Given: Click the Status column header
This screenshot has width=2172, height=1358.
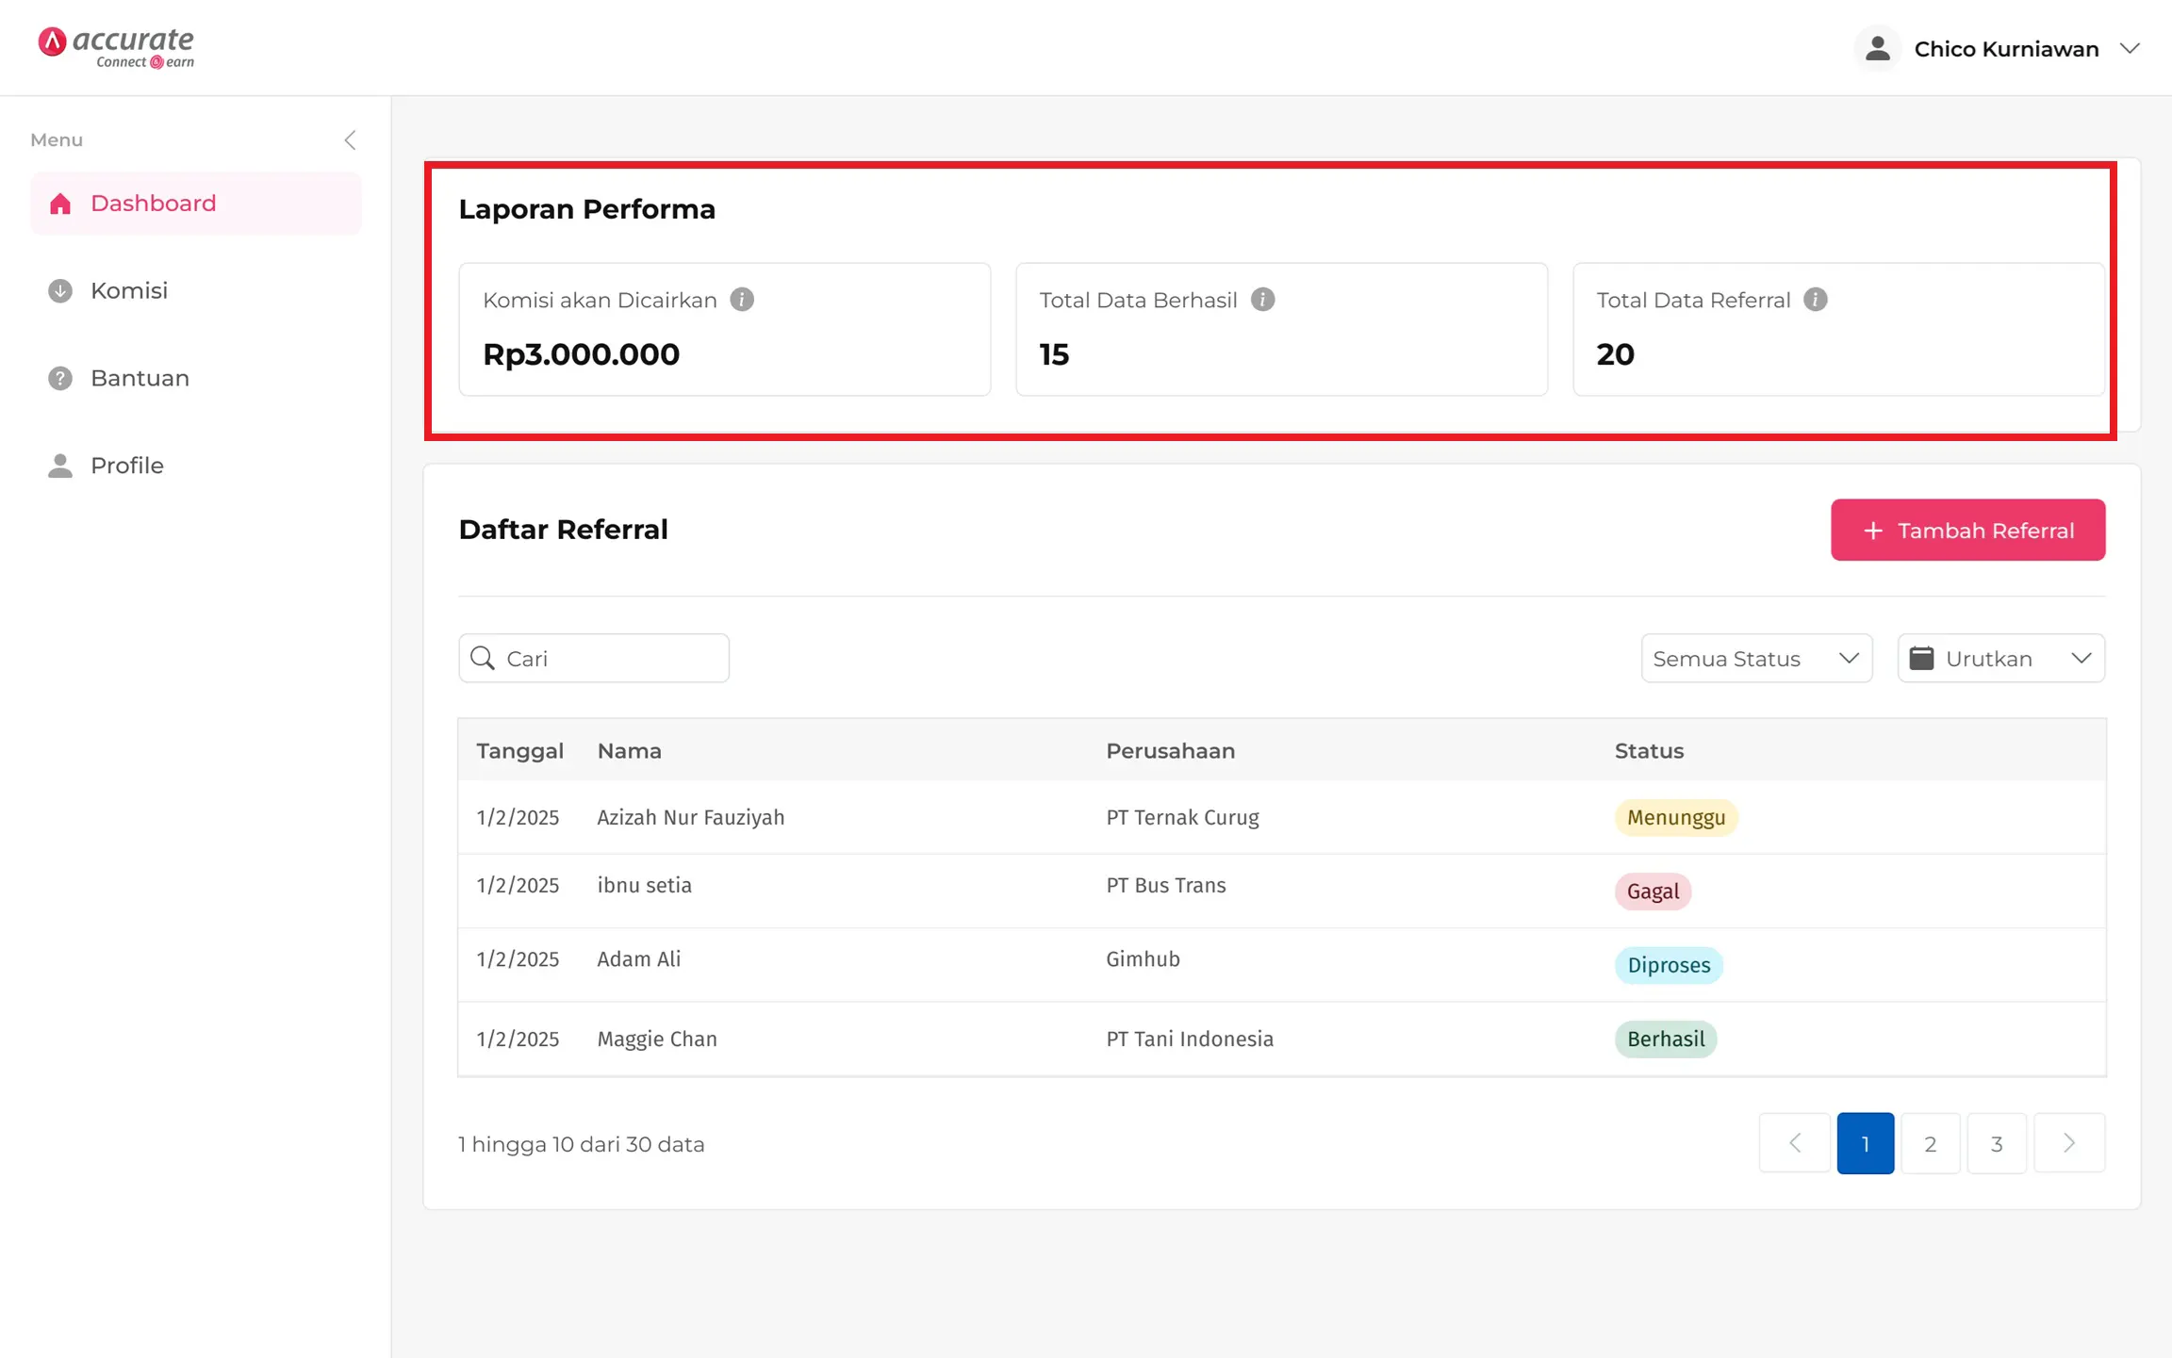Looking at the screenshot, I should pyautogui.click(x=1649, y=751).
